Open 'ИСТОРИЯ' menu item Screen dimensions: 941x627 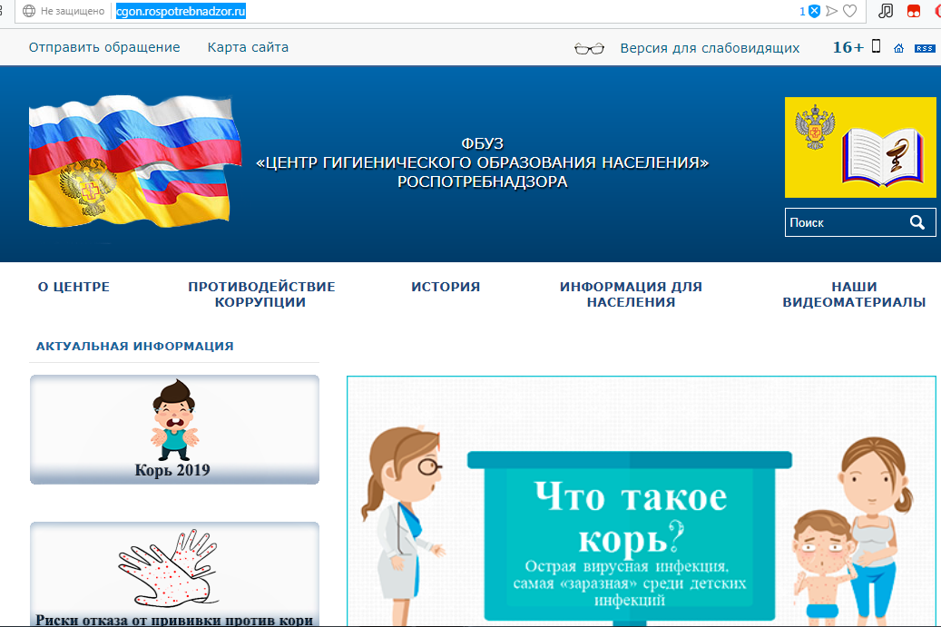pos(446,287)
